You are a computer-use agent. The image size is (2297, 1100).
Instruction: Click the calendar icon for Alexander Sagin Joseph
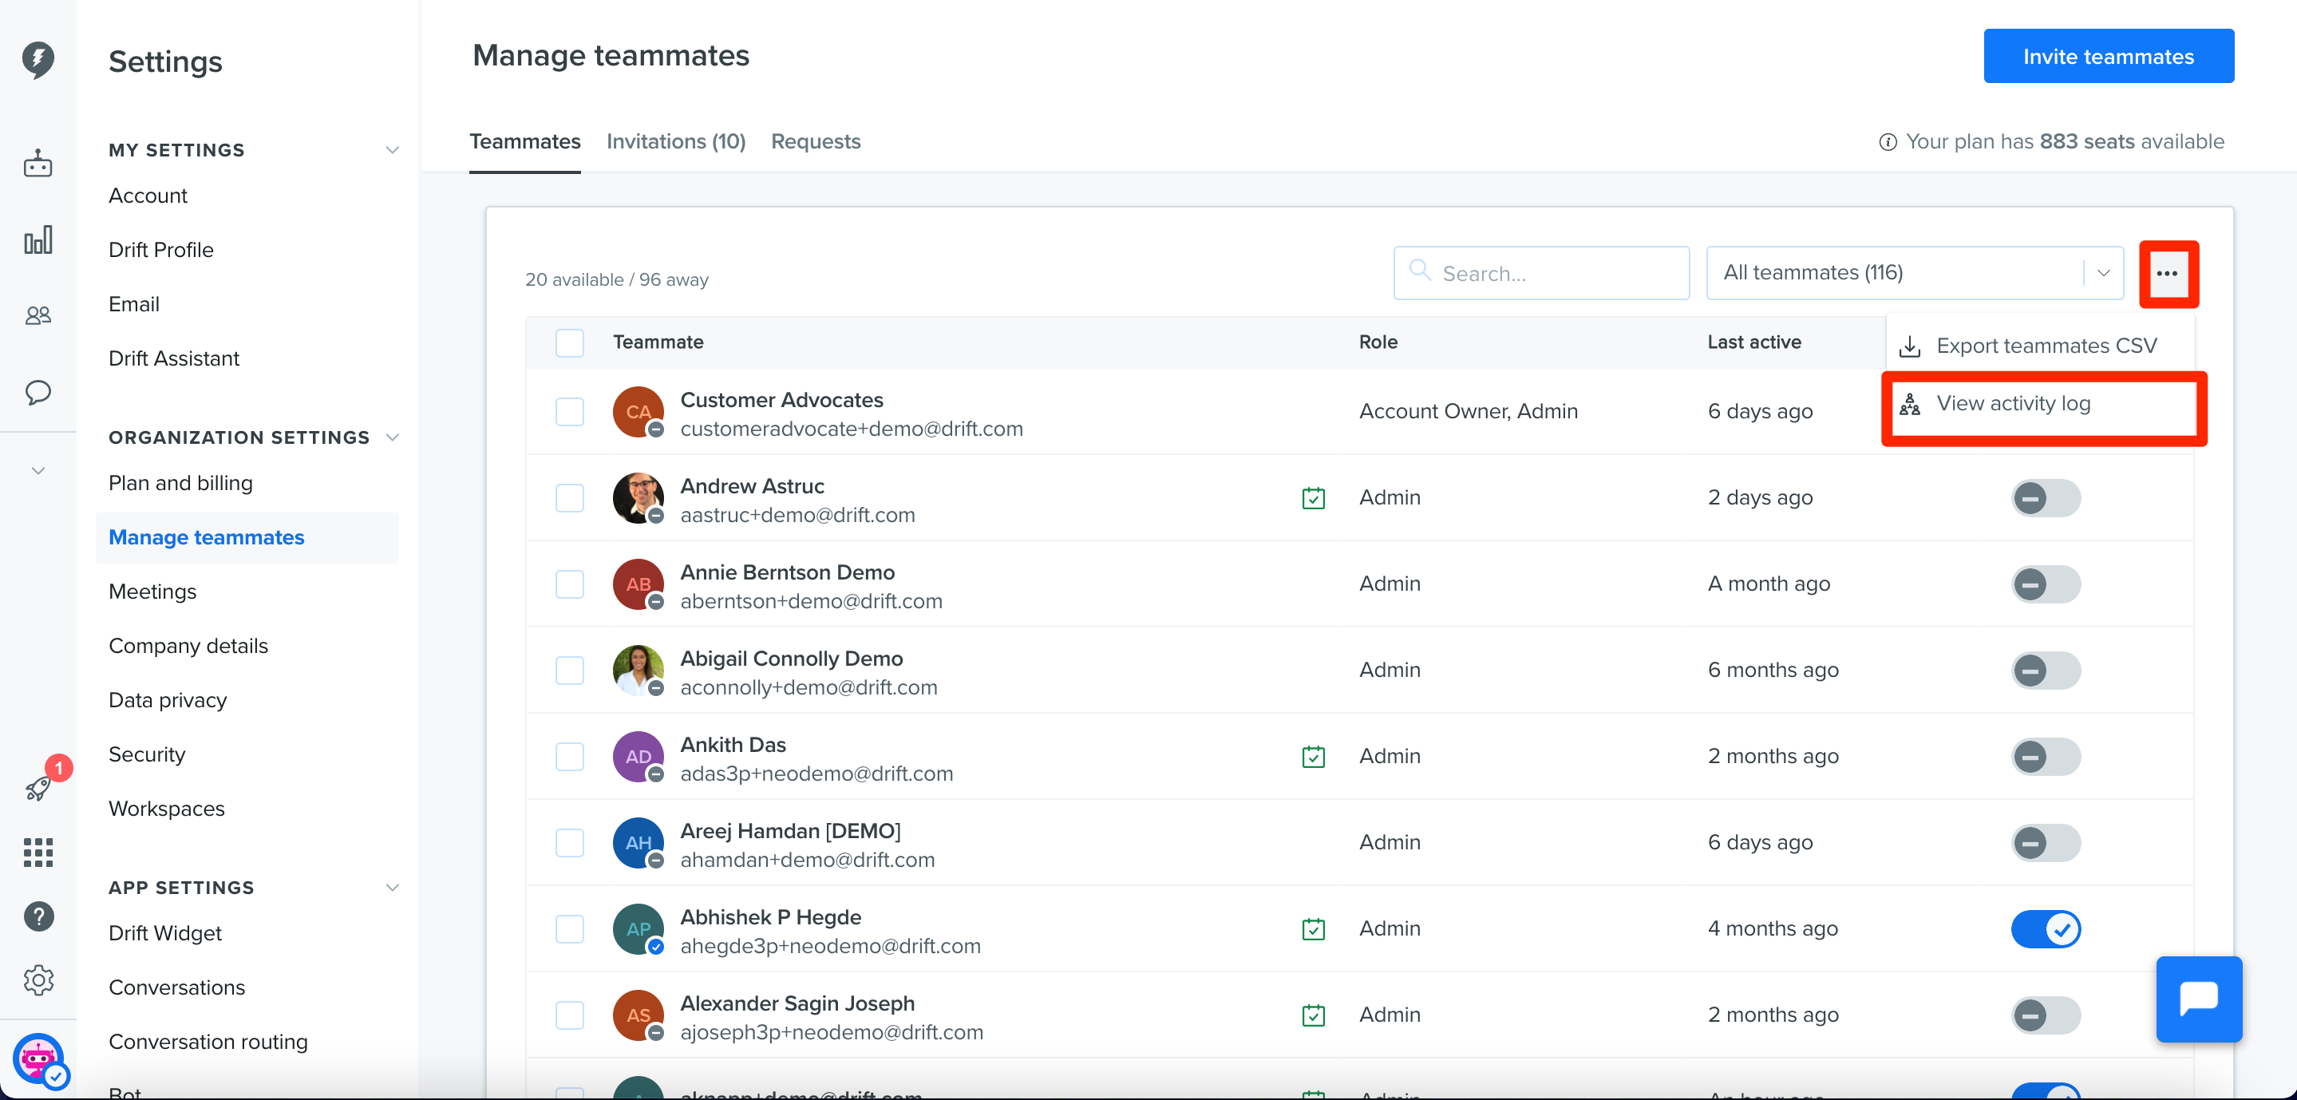[x=1313, y=1015]
